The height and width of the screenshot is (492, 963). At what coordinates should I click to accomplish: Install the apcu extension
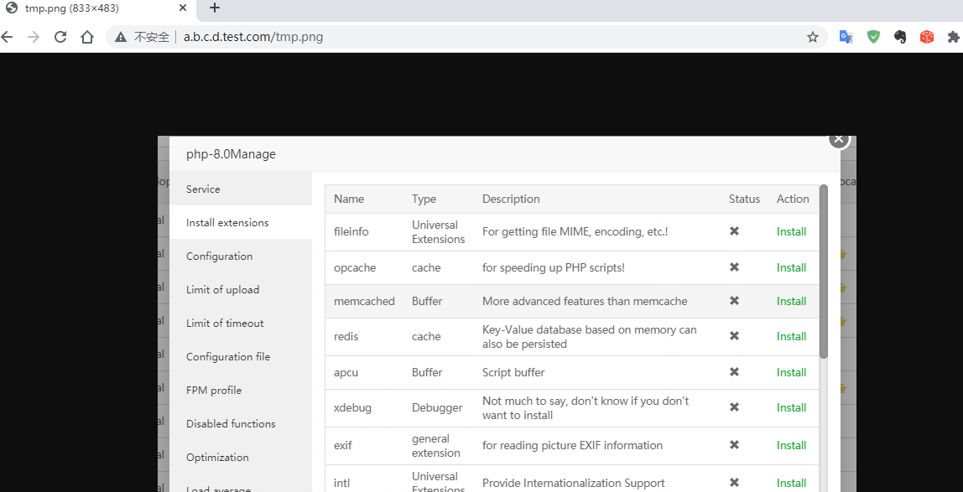click(x=791, y=372)
